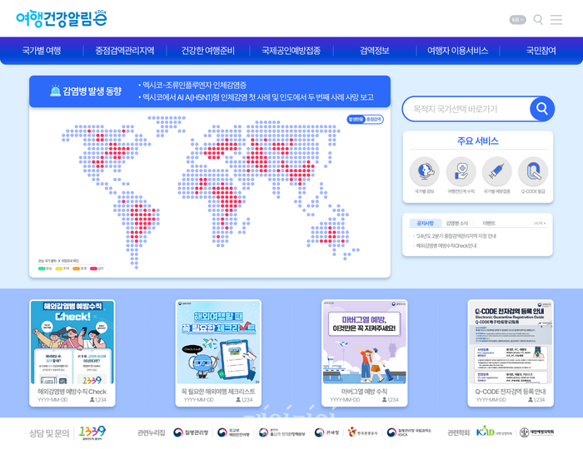This screenshot has width=583, height=449.
Task: Switch to the 감염병 소식 tab
Action: pos(457,223)
